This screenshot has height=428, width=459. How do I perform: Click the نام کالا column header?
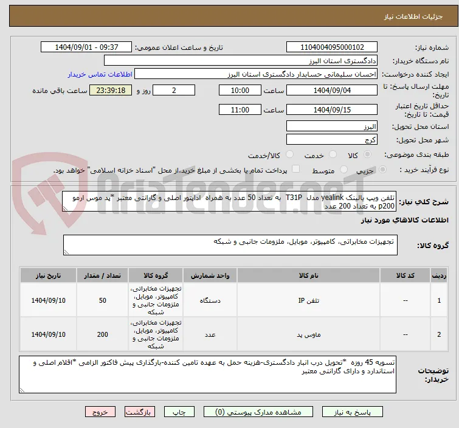309,275
